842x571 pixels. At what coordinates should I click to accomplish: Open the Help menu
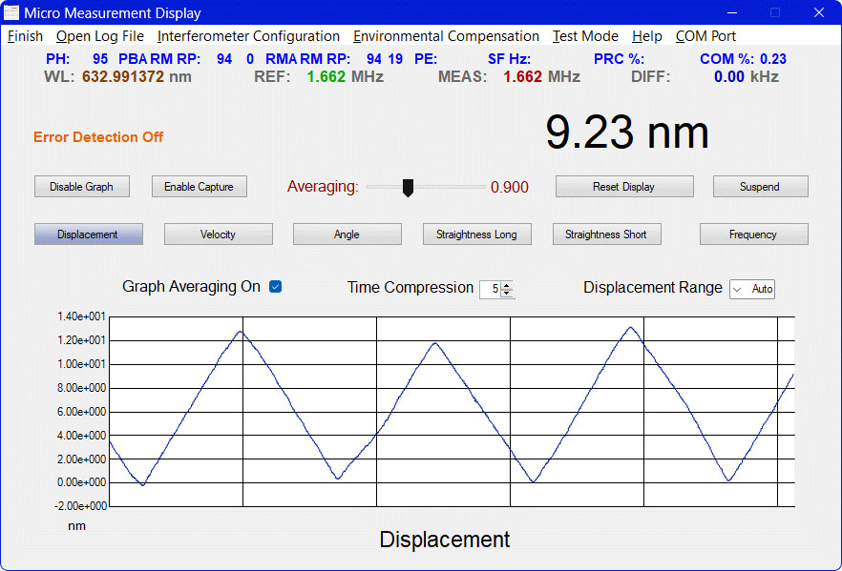point(646,36)
